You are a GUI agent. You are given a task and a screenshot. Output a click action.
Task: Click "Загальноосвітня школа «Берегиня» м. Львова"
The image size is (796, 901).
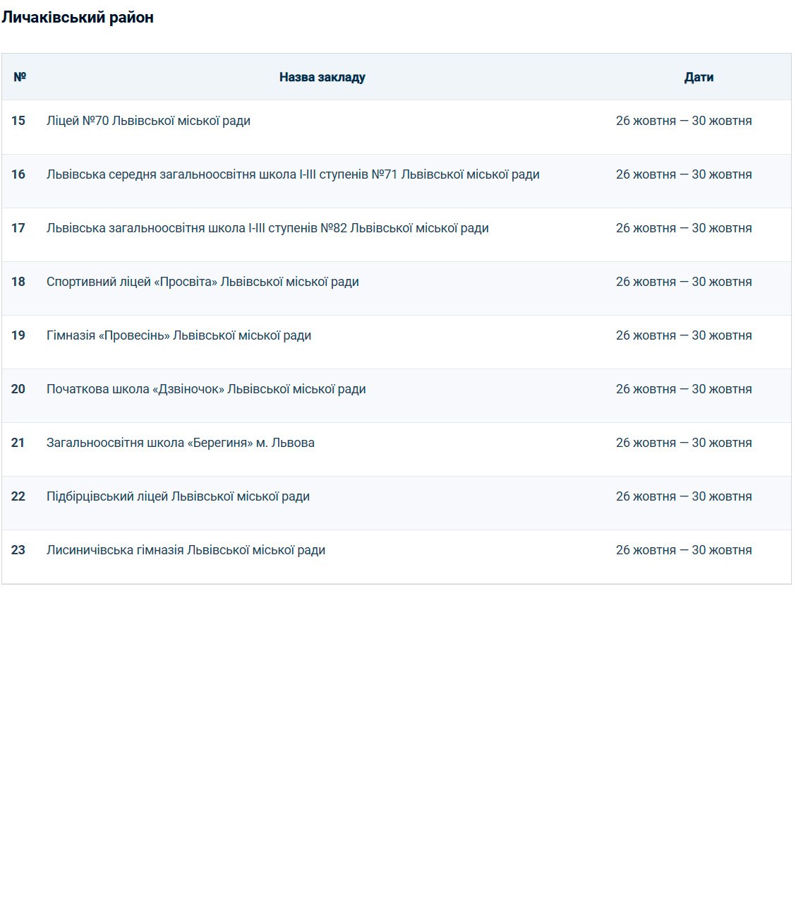181,443
